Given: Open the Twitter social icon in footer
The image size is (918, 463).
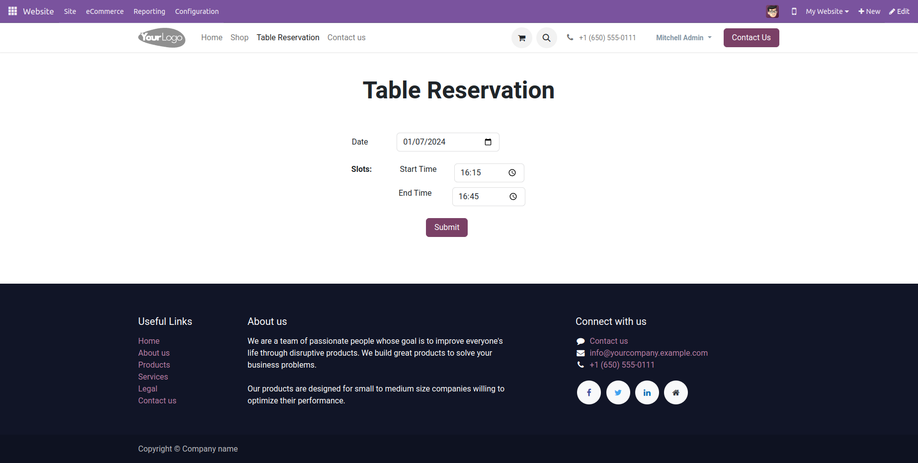Looking at the screenshot, I should (x=618, y=392).
